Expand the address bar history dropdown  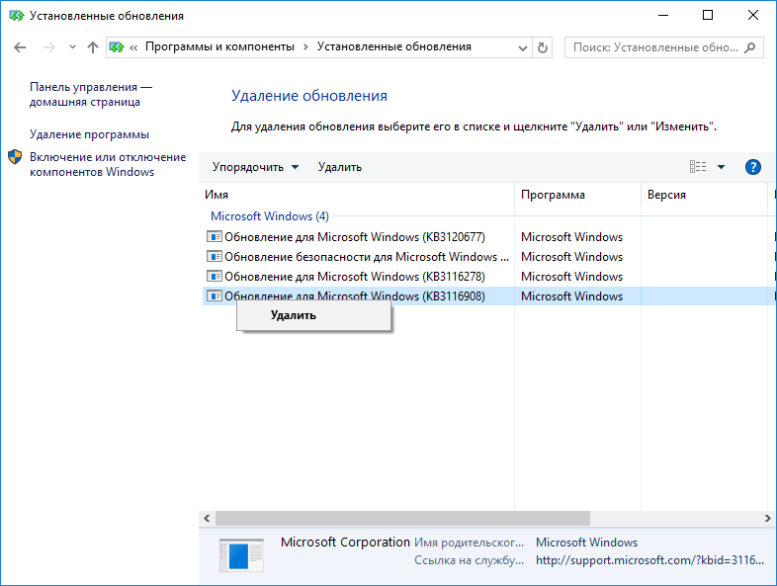pos(522,48)
